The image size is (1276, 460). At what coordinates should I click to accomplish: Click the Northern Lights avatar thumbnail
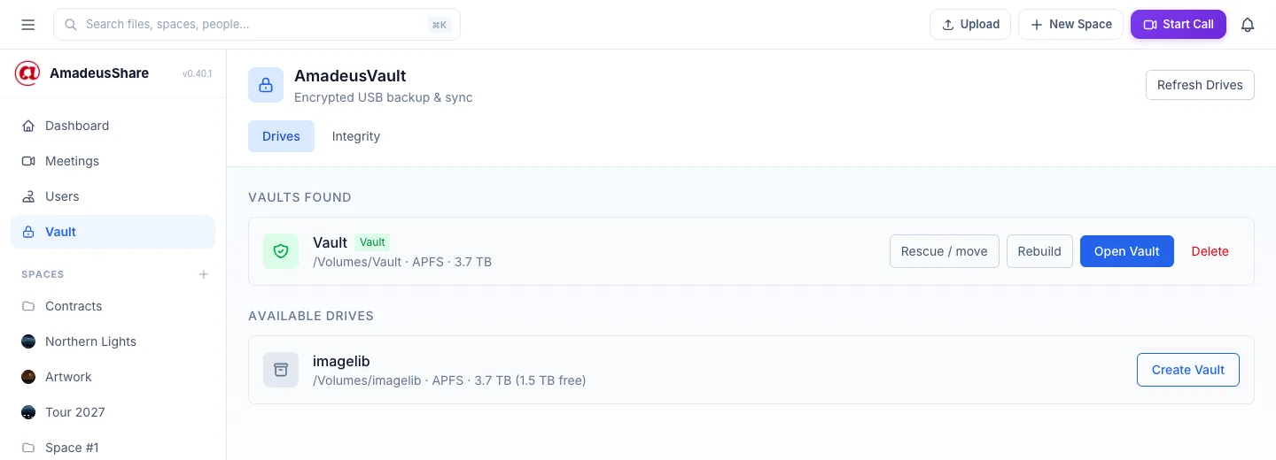[28, 341]
